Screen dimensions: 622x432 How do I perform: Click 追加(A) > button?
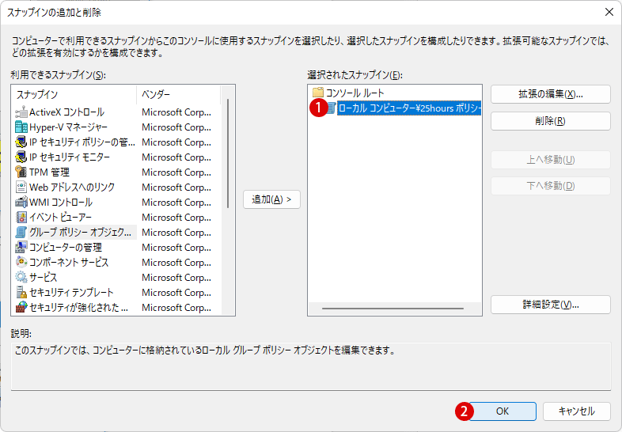pyautogui.click(x=271, y=199)
